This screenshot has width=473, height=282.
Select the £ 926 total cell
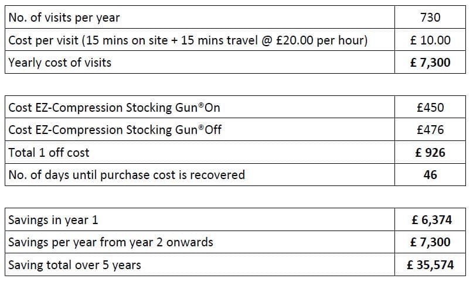point(430,153)
